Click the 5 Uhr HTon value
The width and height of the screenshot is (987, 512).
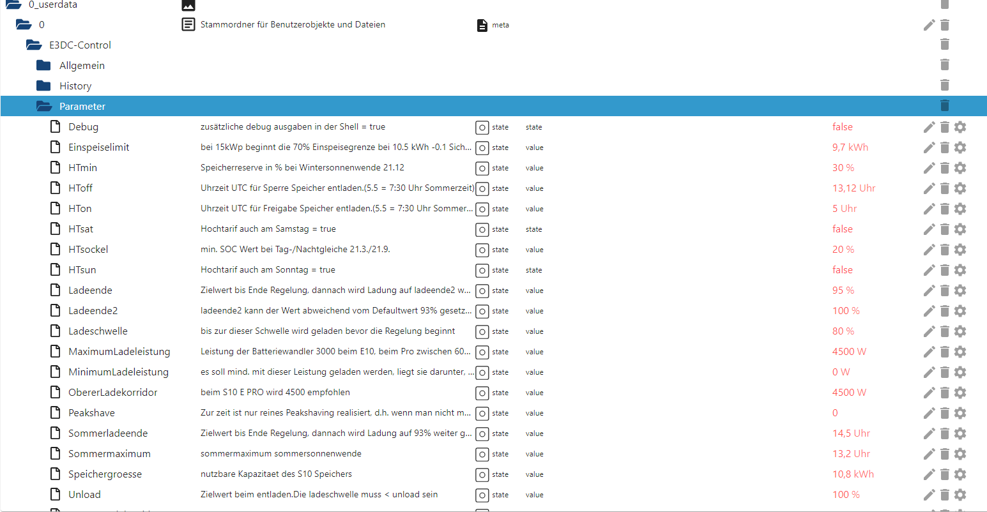pos(845,209)
